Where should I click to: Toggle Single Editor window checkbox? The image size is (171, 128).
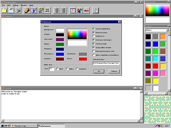click(94, 47)
